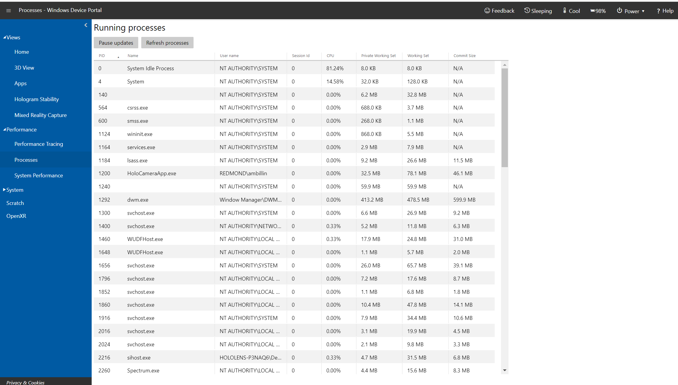Screen dimensions: 678x385
Task: Select the Processes menu item
Action: click(26, 159)
